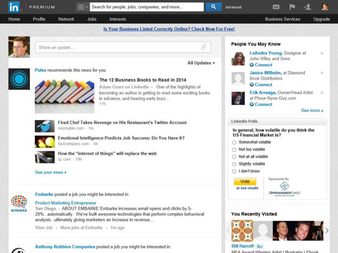The width and height of the screenshot is (338, 253).
Task: Open the Profile menu
Action: [x=39, y=19]
